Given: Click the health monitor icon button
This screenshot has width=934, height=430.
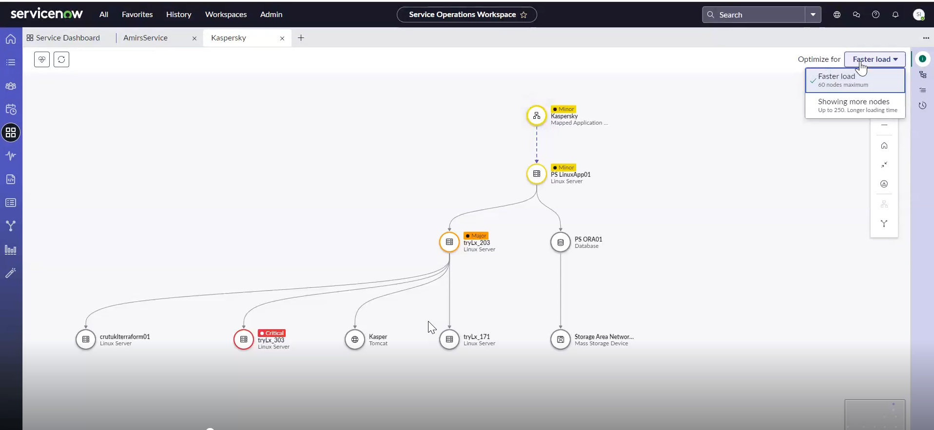Looking at the screenshot, I should click(42, 59).
